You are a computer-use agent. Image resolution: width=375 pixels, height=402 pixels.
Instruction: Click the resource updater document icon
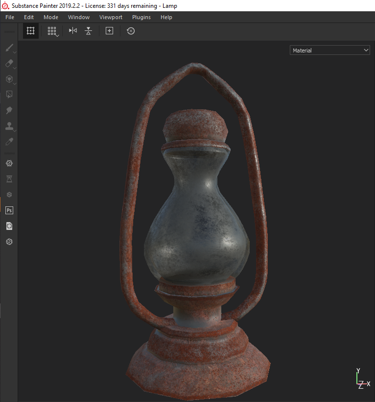[9, 226]
